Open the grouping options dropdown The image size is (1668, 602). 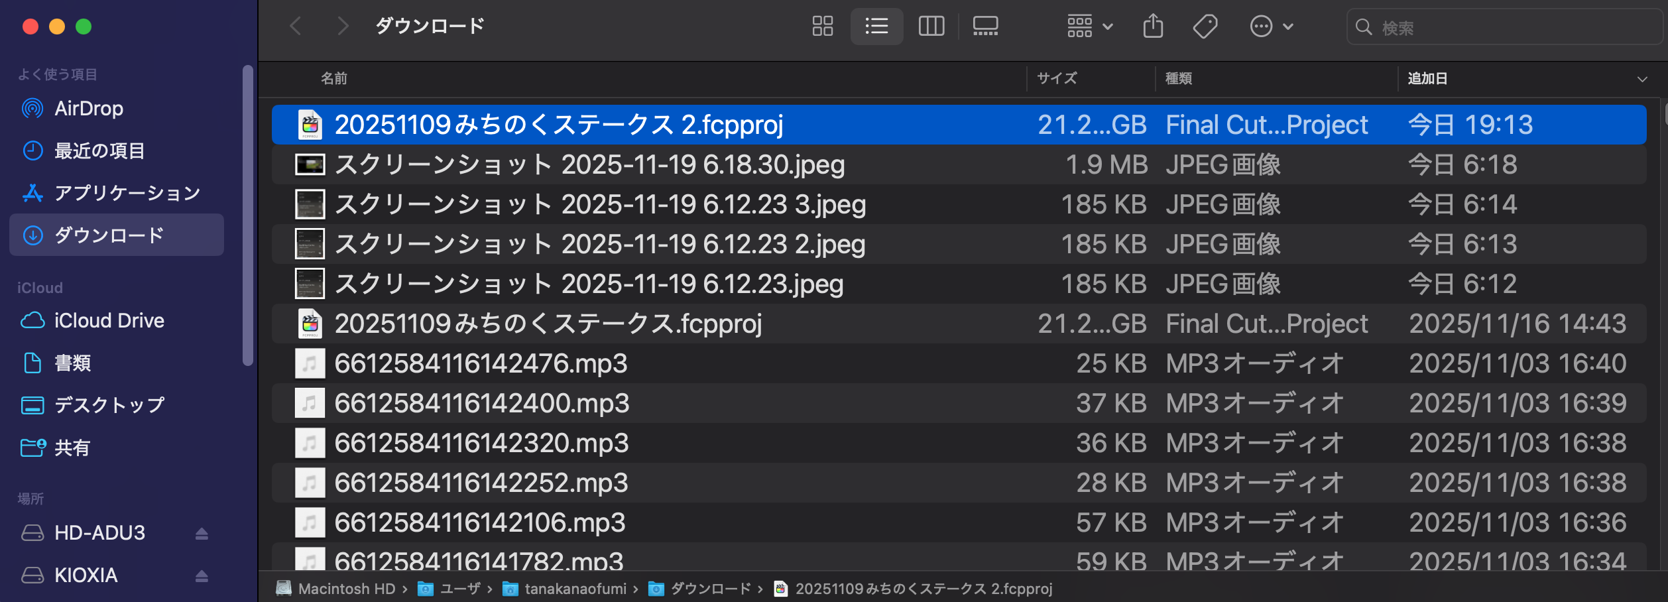tap(1089, 27)
